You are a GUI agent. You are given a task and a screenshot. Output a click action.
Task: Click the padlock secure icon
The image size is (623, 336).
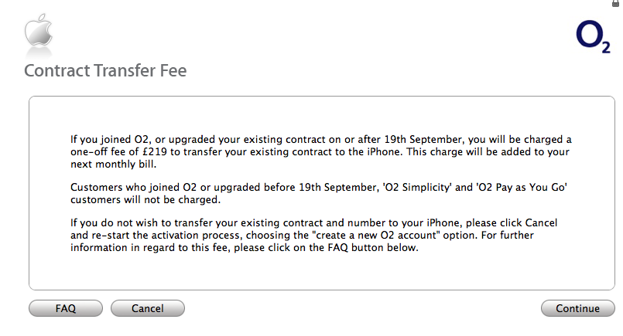tap(615, 3)
